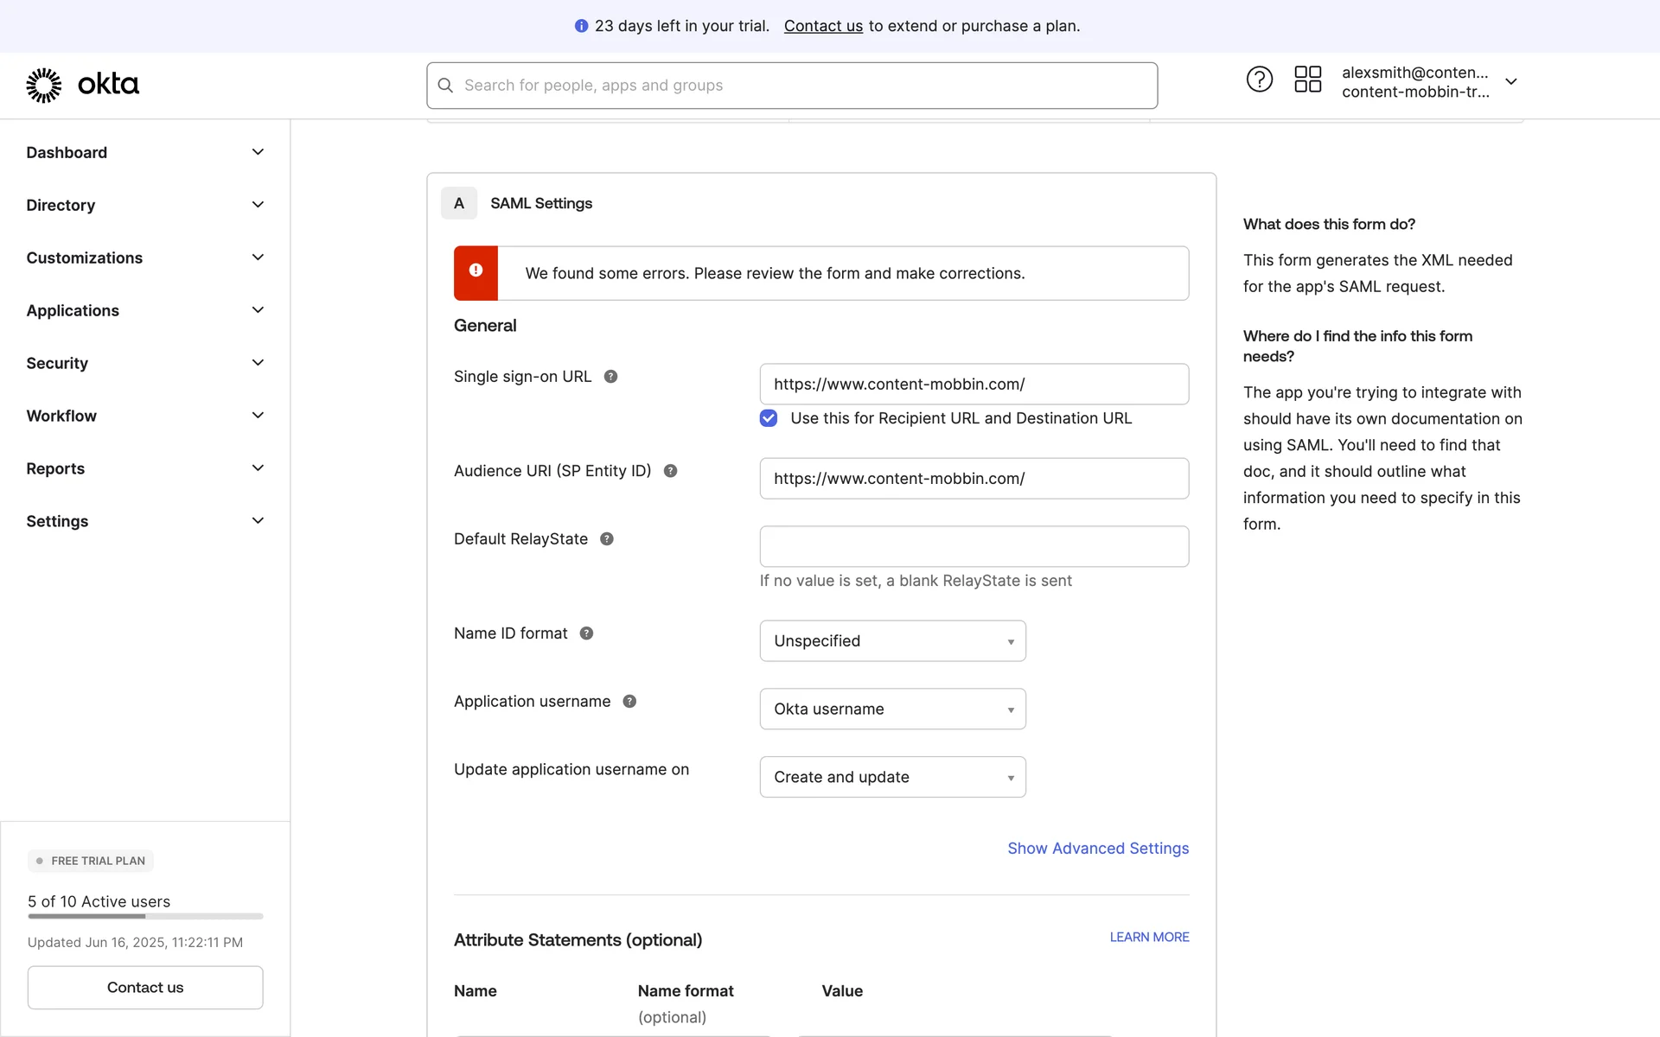Click help icon next to Application username
Image resolution: width=1660 pixels, height=1037 pixels.
click(x=629, y=702)
